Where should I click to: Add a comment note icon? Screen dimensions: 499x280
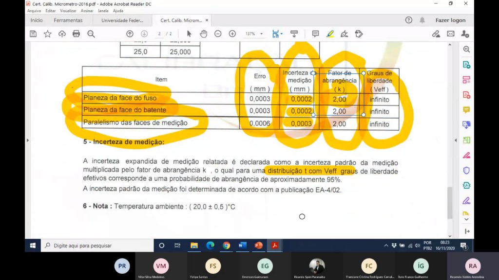[x=315, y=34]
